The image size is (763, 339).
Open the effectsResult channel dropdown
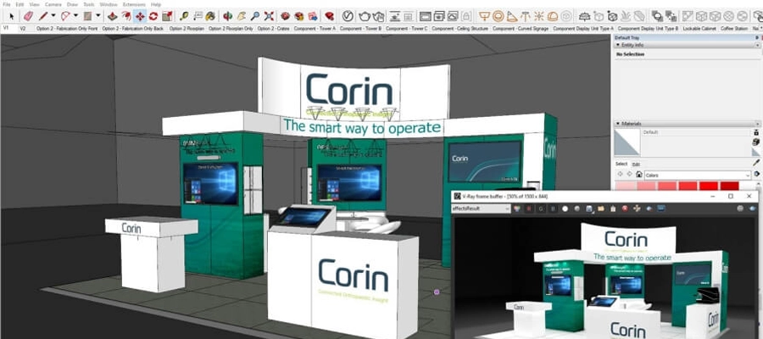(x=509, y=208)
